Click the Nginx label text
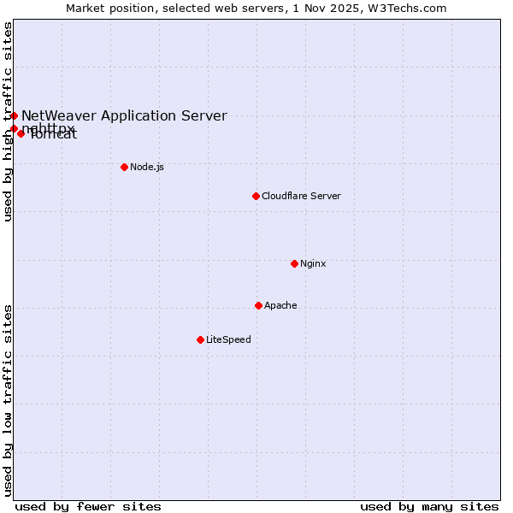 pyautogui.click(x=313, y=263)
